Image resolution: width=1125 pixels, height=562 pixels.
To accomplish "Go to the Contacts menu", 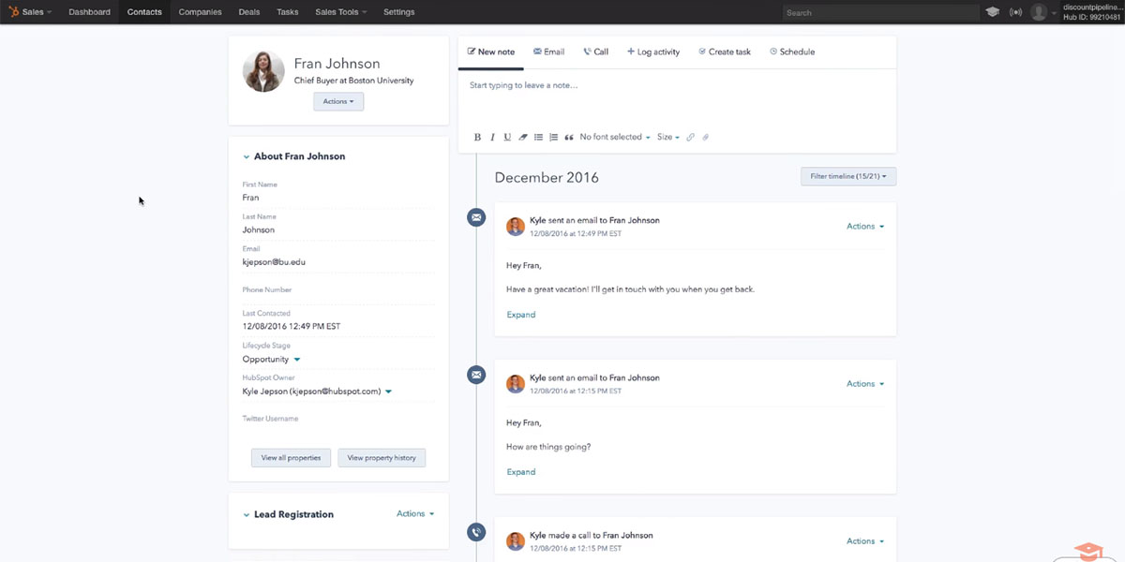I will tap(144, 12).
